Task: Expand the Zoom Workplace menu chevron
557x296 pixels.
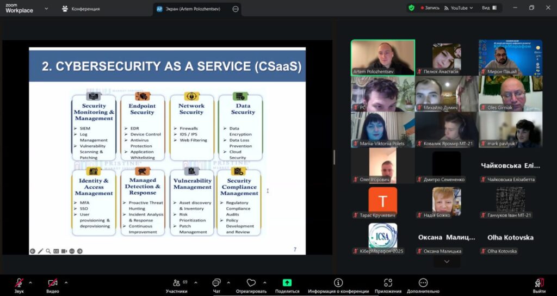Action: tap(46, 9)
